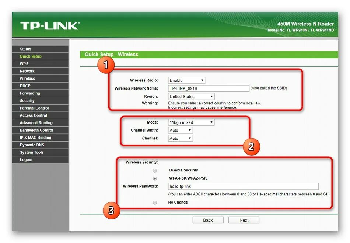
Task: Go to Advanced Routing
Action: [x=40, y=123]
